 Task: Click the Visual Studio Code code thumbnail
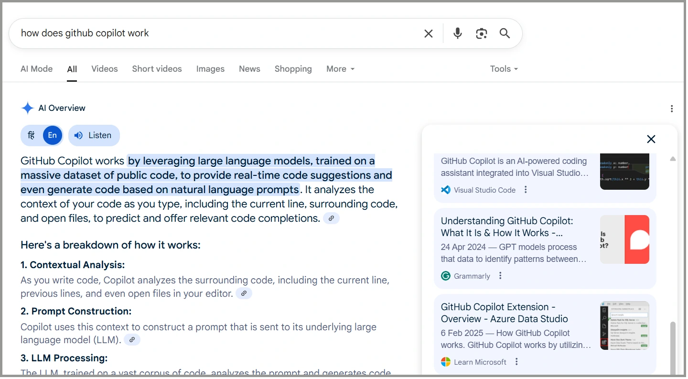click(624, 172)
